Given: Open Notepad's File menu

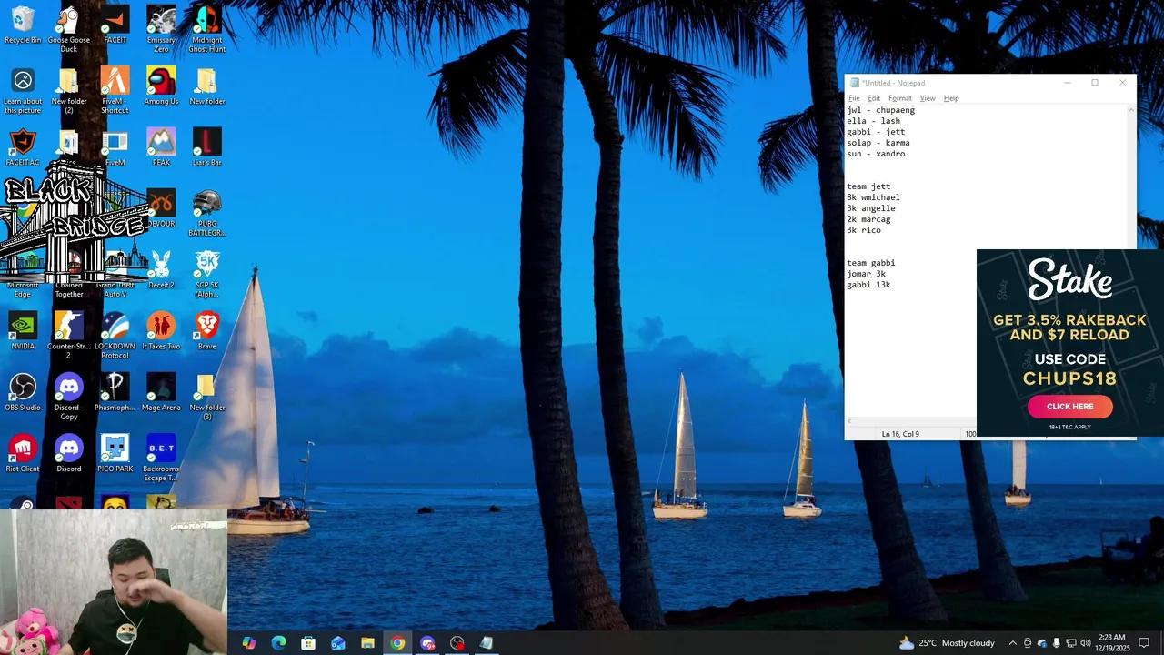Looking at the screenshot, I should (x=854, y=98).
